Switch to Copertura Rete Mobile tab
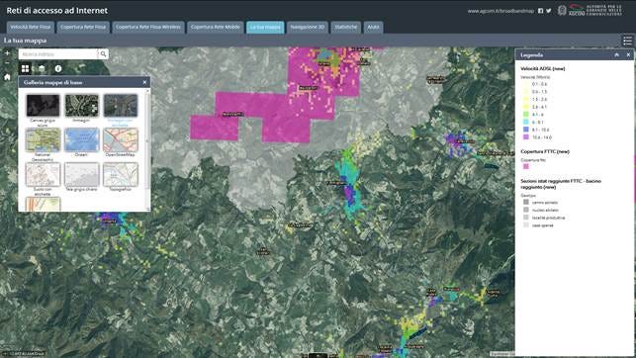This screenshot has height=358, width=636. pyautogui.click(x=216, y=27)
